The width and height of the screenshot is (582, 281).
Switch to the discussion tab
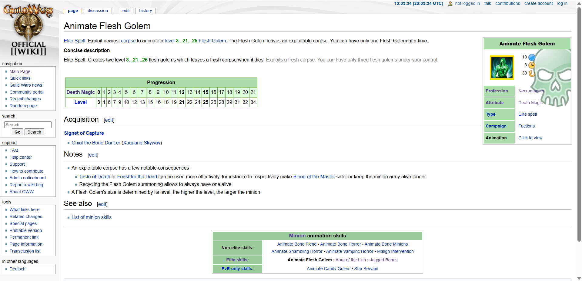[98, 11]
